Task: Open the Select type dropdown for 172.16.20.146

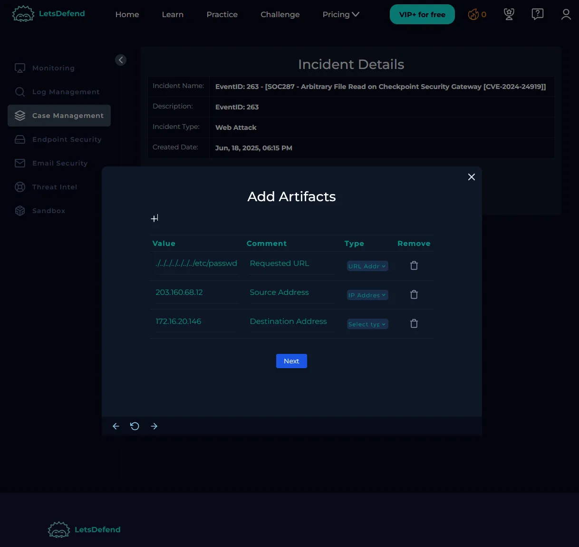Action: (367, 324)
